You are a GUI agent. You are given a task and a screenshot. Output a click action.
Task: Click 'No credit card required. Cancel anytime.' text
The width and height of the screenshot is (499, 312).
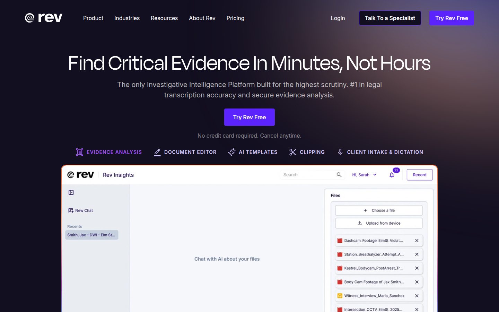tap(249, 136)
